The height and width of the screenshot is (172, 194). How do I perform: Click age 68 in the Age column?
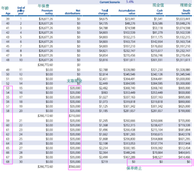pyautogui.click(x=8, y=162)
